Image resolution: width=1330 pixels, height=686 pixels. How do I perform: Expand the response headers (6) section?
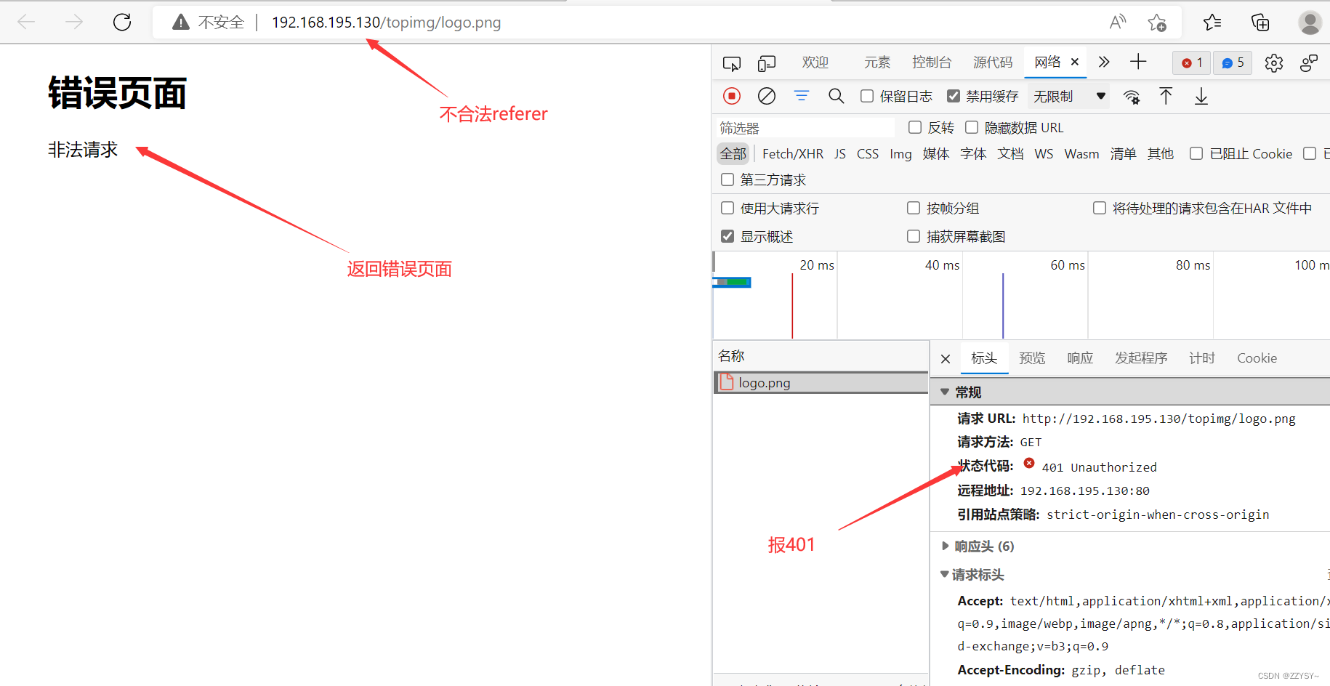point(946,546)
